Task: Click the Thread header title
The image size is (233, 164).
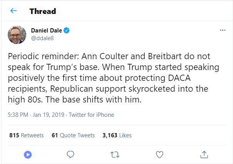Action: (43, 11)
